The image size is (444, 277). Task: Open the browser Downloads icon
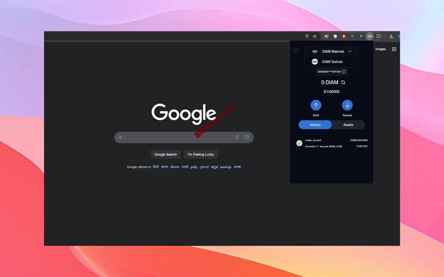tap(391, 36)
